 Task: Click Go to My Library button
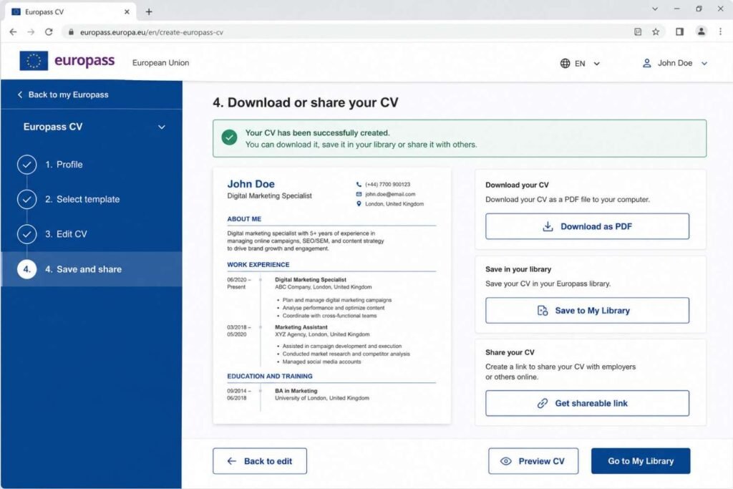point(641,461)
